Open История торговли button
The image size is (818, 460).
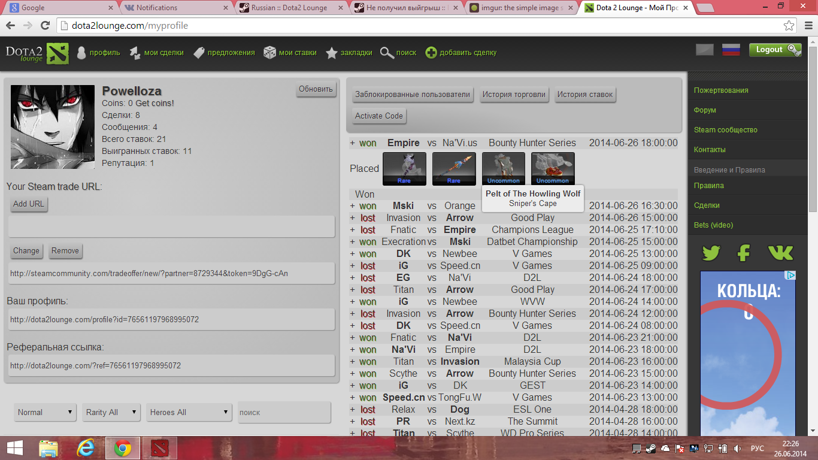point(514,94)
